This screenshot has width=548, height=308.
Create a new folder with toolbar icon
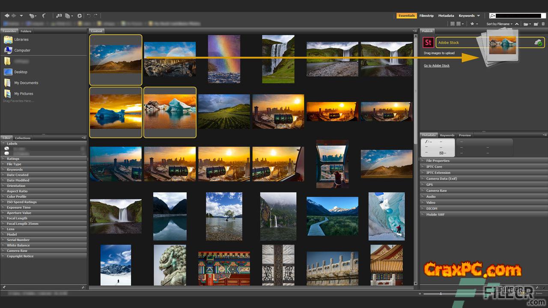(536, 24)
